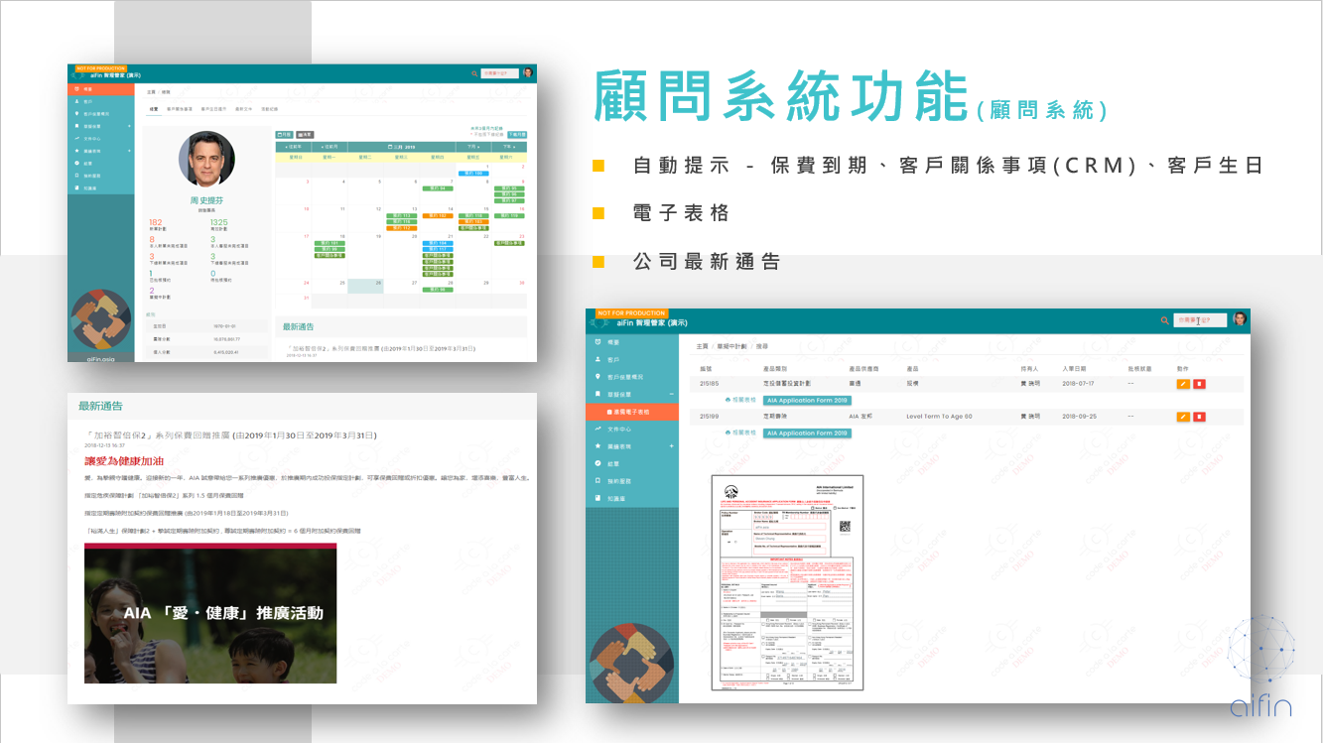Select 文件中心 in lower-right sidebar

619,430
